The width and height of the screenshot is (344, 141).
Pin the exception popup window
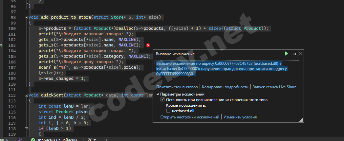293,54
